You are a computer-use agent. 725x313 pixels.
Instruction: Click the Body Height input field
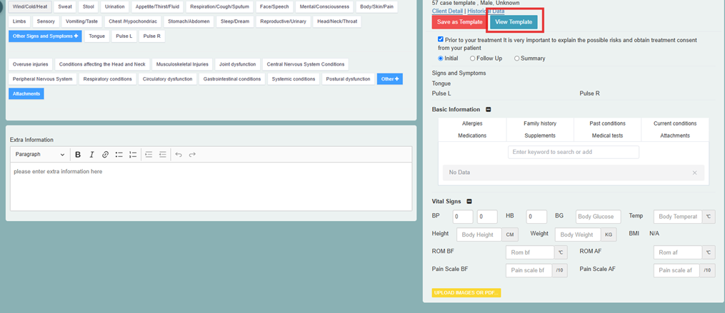[x=479, y=235]
